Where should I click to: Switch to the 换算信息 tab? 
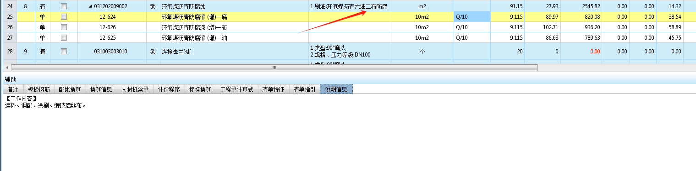101,89
